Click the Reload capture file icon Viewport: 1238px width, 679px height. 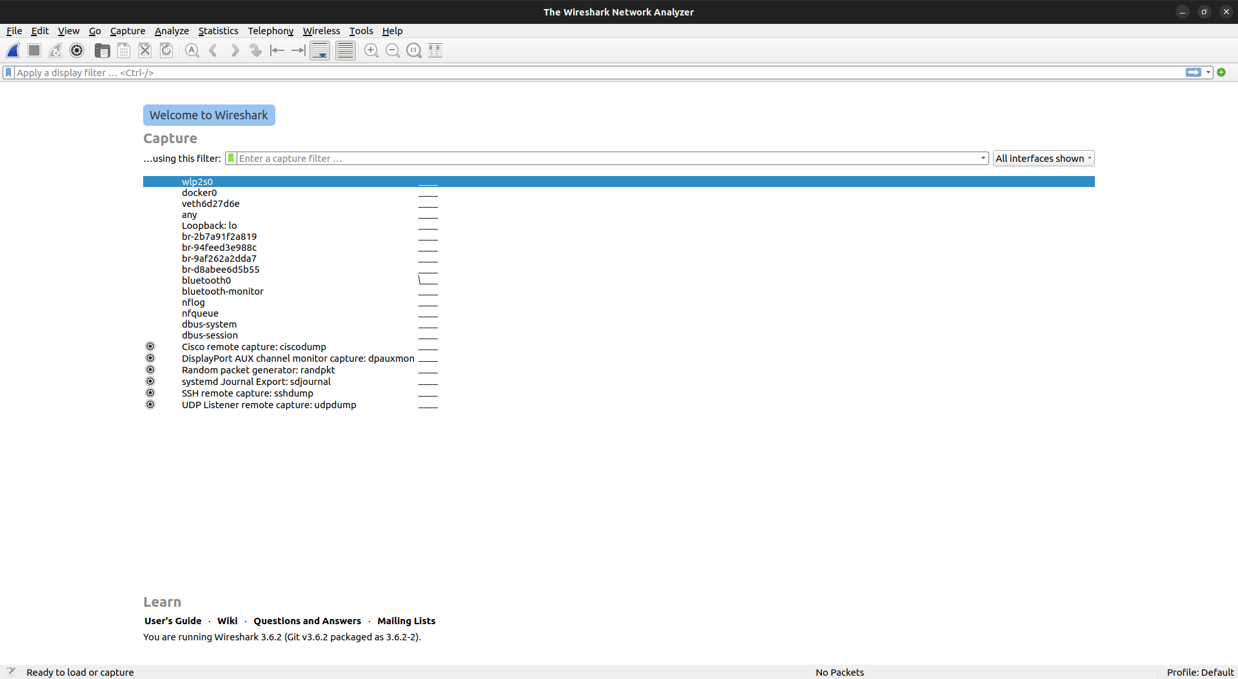(x=166, y=50)
